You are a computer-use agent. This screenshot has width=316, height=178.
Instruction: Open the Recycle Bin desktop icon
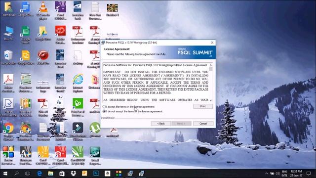[x=8, y=57]
